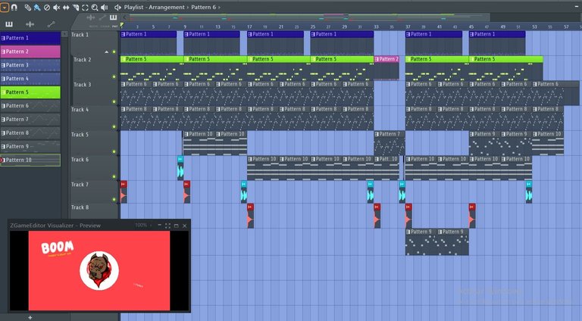The height and width of the screenshot is (321, 582).
Task: Mute Track 2 with its green light
Action: pyautogui.click(x=114, y=76)
